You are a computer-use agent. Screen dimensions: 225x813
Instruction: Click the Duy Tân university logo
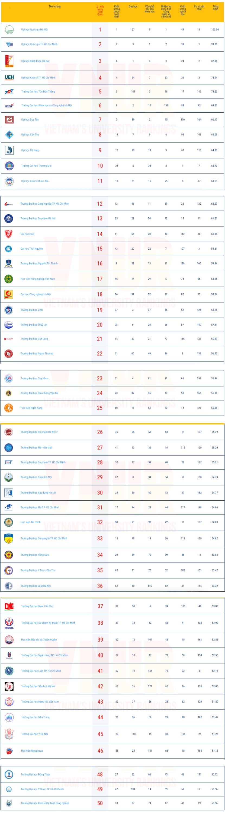coord(9,120)
